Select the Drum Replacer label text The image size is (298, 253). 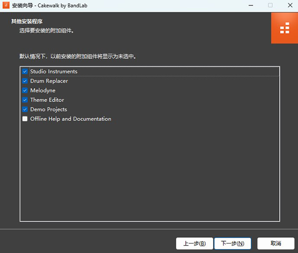[x=49, y=81]
